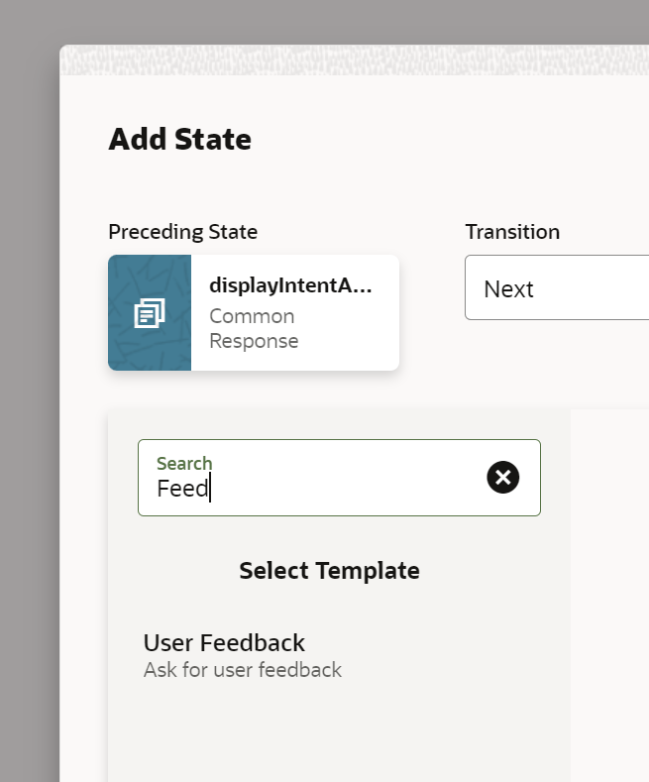Click the textured header strip of dialog

(347, 60)
